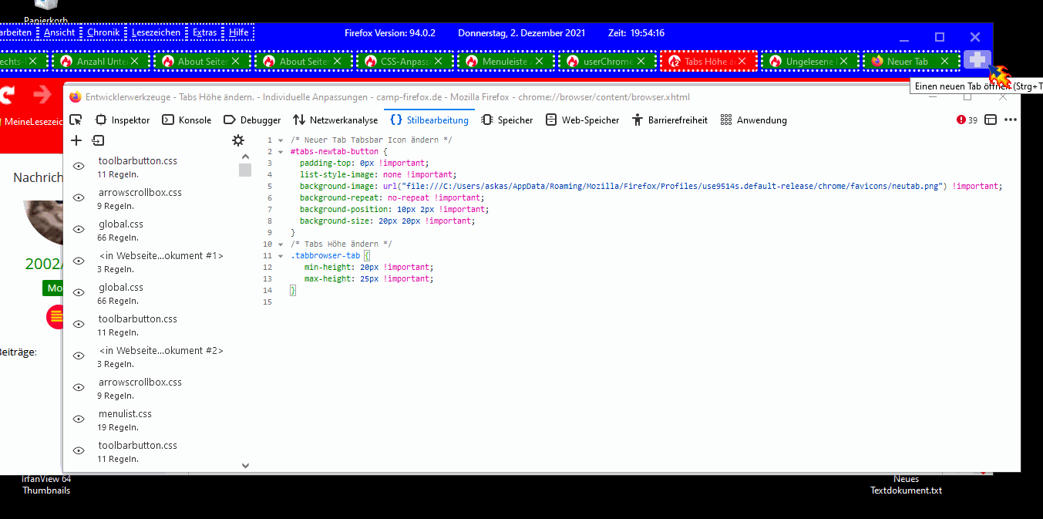Collapse the .tabbrowser-tab rule fold arrow

(x=281, y=256)
